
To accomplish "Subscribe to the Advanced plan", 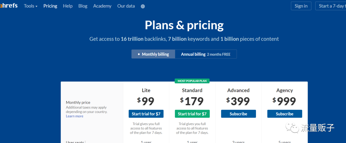I will click(238, 114).
